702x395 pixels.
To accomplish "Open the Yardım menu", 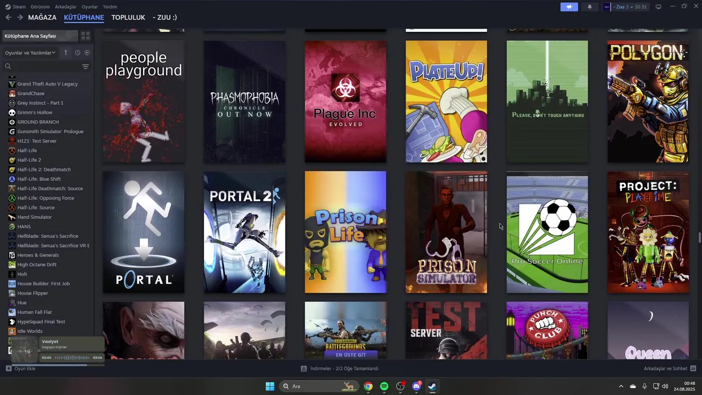I will (x=110, y=7).
